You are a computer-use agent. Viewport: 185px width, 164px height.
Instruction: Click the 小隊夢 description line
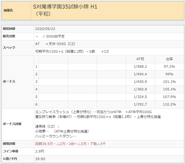pyautogui.click(x=62, y=132)
